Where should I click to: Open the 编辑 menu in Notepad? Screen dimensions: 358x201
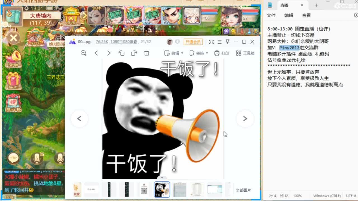point(289,15)
